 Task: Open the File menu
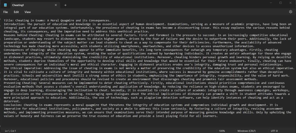point(5,12)
